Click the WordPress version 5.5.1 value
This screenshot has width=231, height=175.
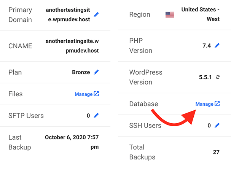pos(206,77)
